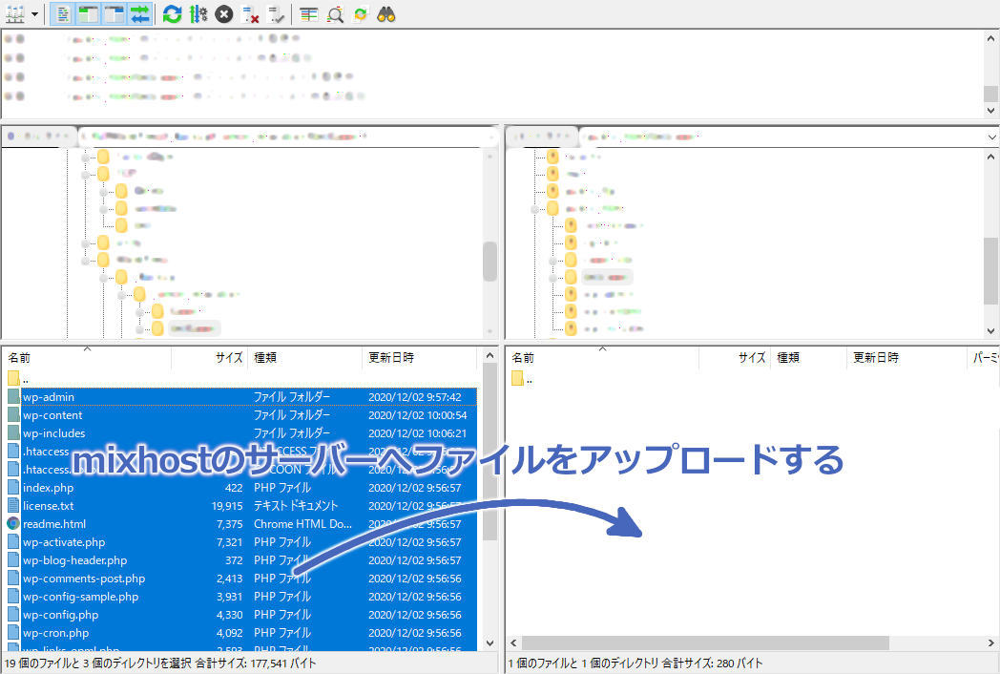The image size is (1000, 674).
Task: Sort remote files by 種類 column
Action: tap(808, 358)
